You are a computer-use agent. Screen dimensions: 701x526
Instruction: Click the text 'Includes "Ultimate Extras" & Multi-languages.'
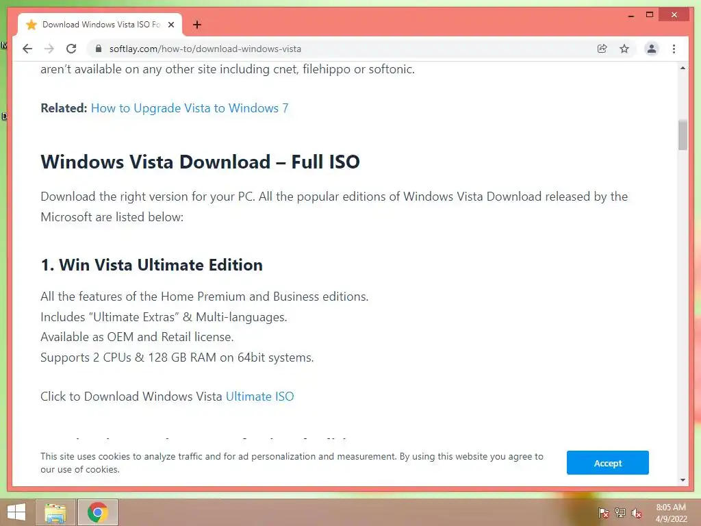tap(164, 316)
